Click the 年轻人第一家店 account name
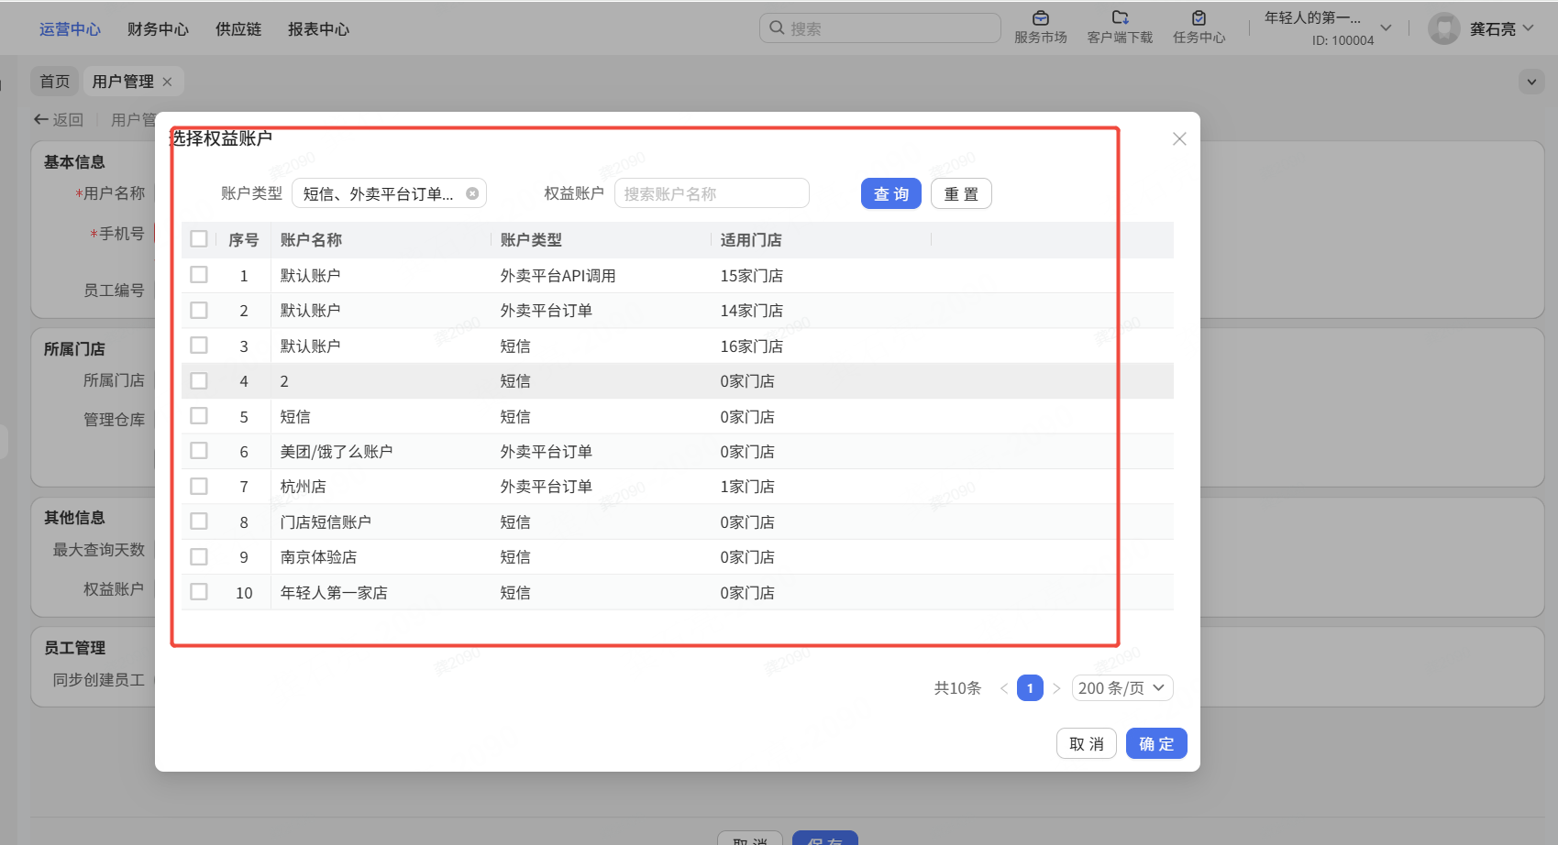This screenshot has height=845, width=1558. coord(334,593)
